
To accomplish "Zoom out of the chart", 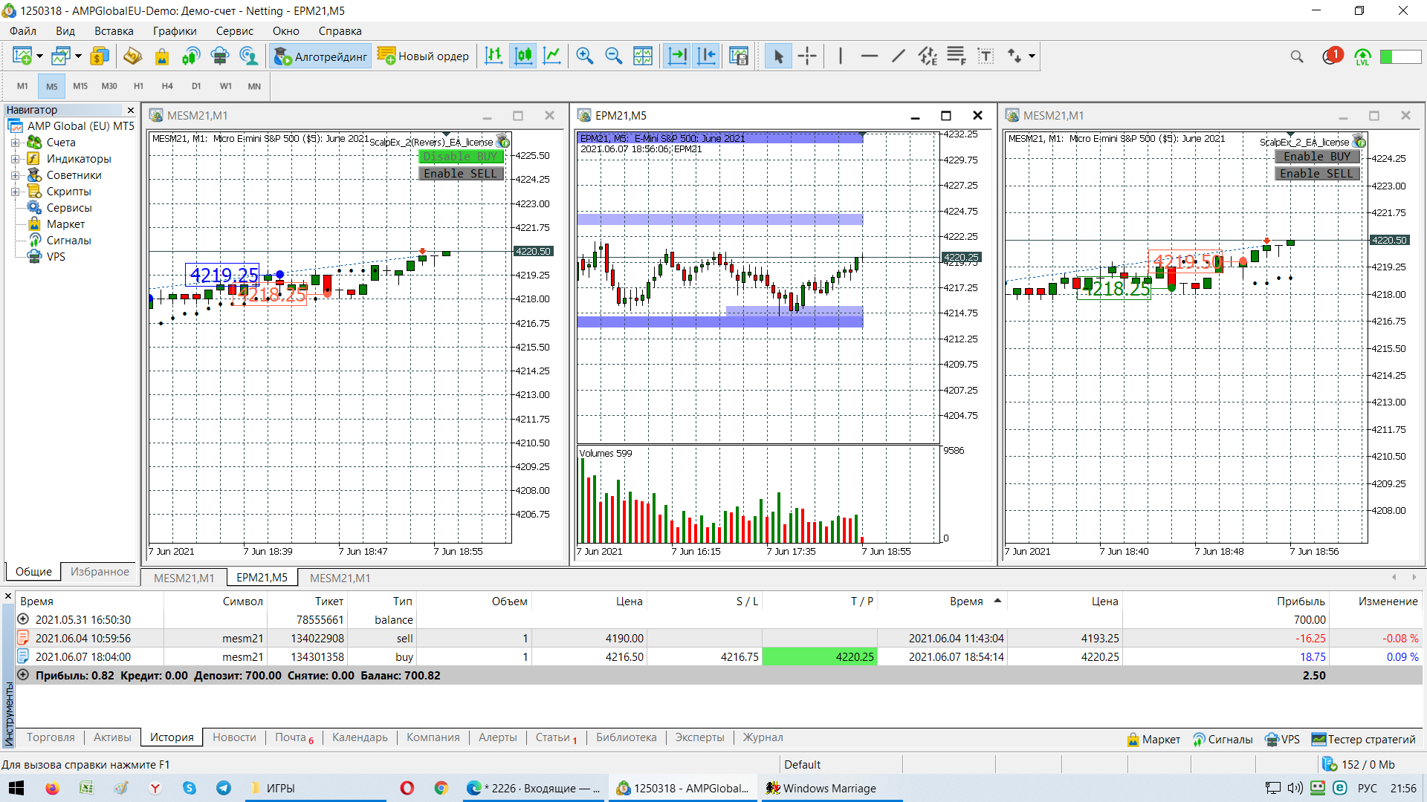I will tap(614, 56).
